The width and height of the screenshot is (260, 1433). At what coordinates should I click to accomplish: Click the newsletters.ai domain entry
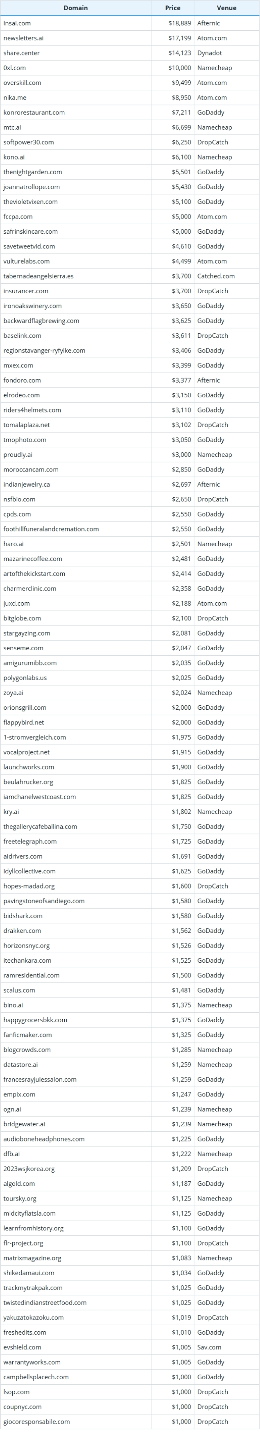(23, 38)
